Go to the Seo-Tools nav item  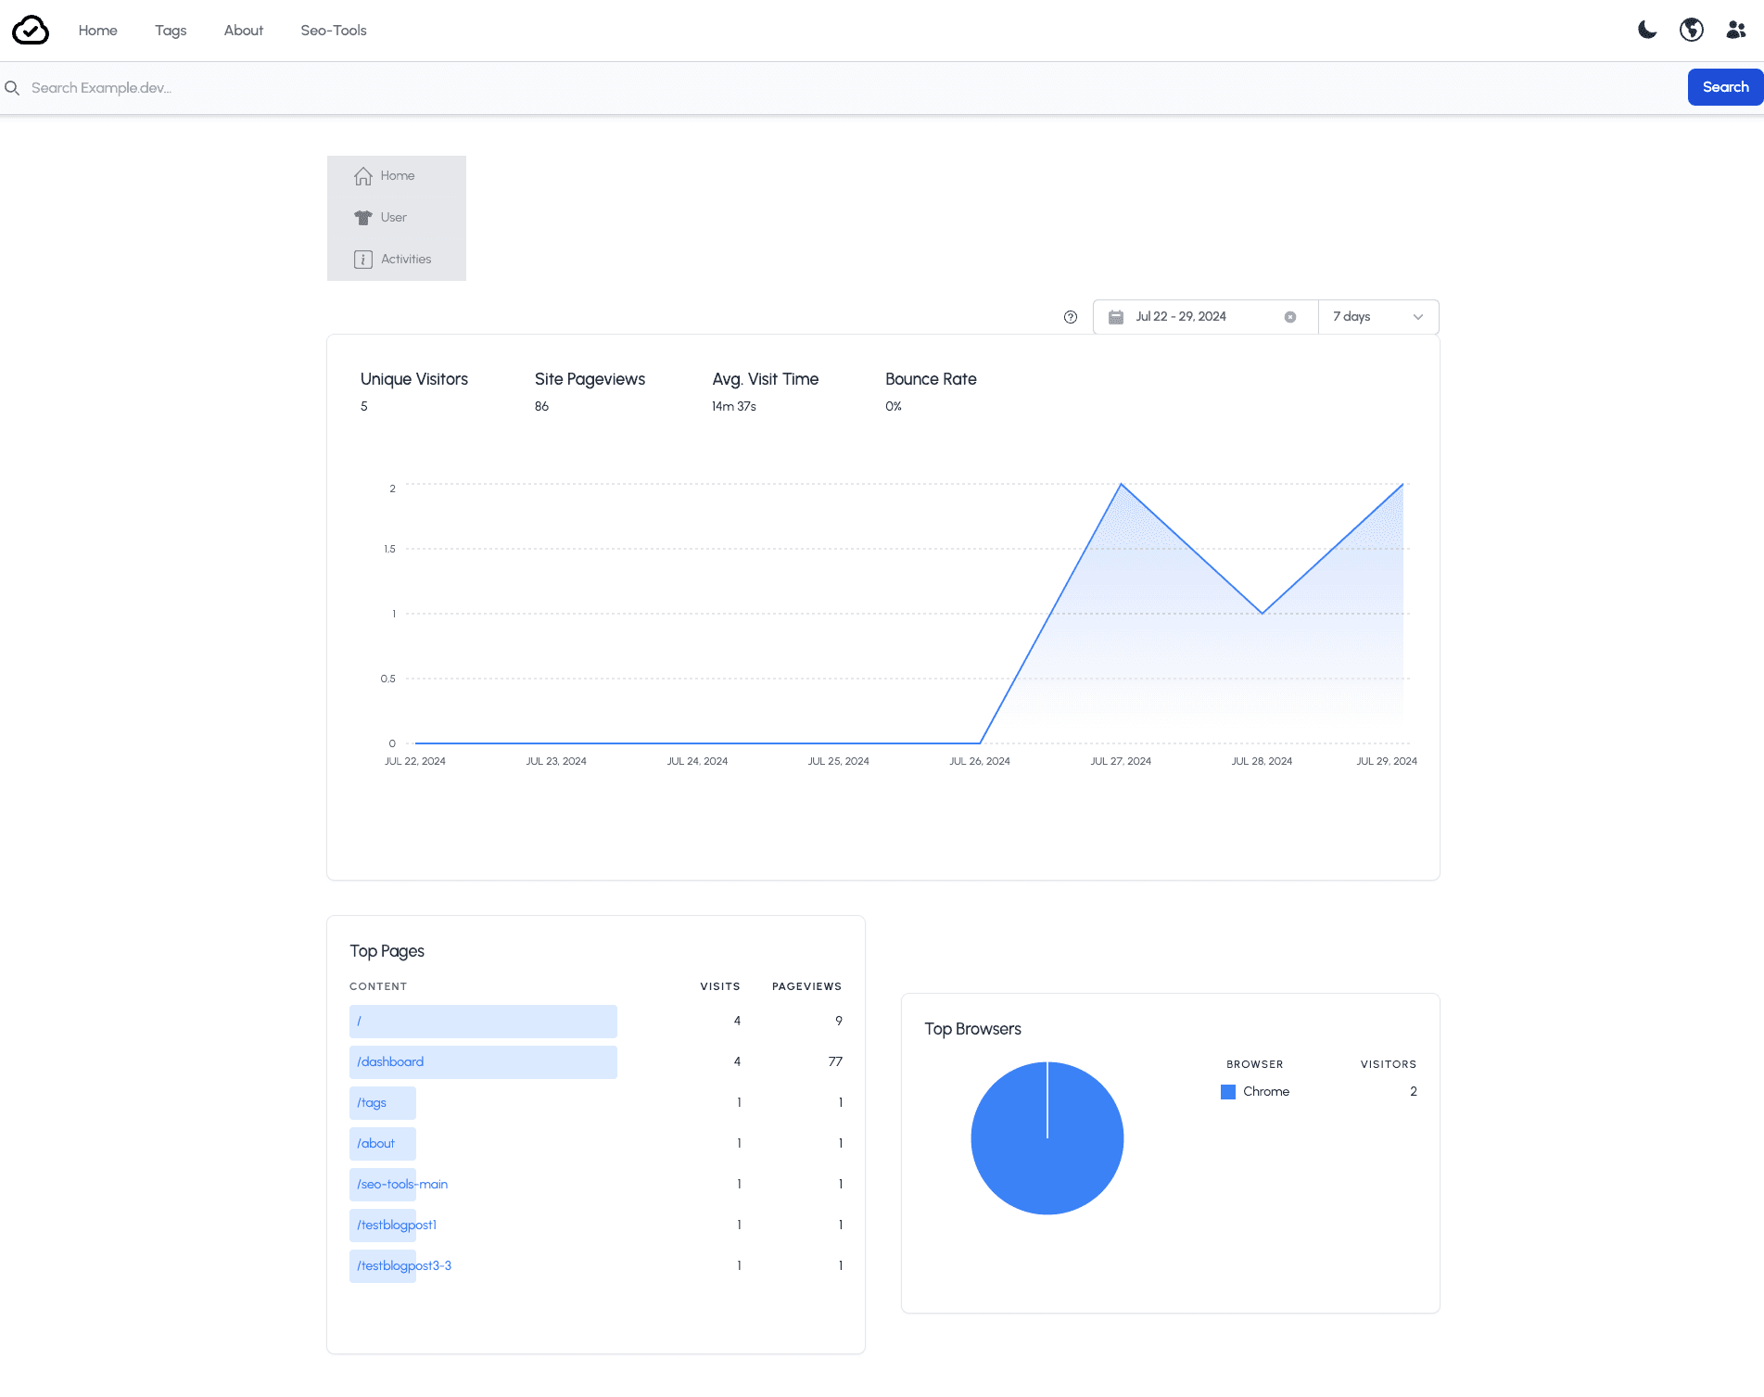[x=334, y=31]
